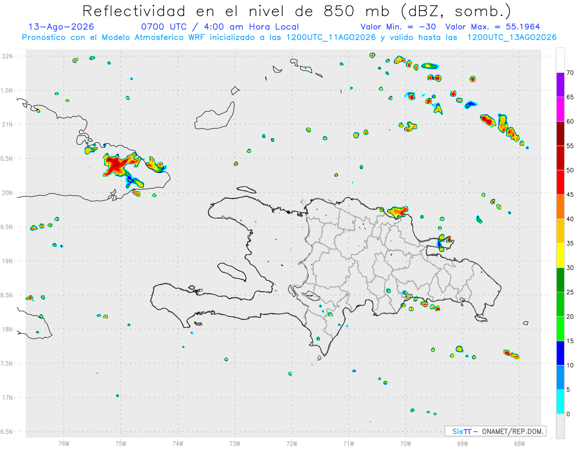Click the 'Valor Max. = 55.1964' text
This screenshot has height=450, width=583.
point(493,27)
